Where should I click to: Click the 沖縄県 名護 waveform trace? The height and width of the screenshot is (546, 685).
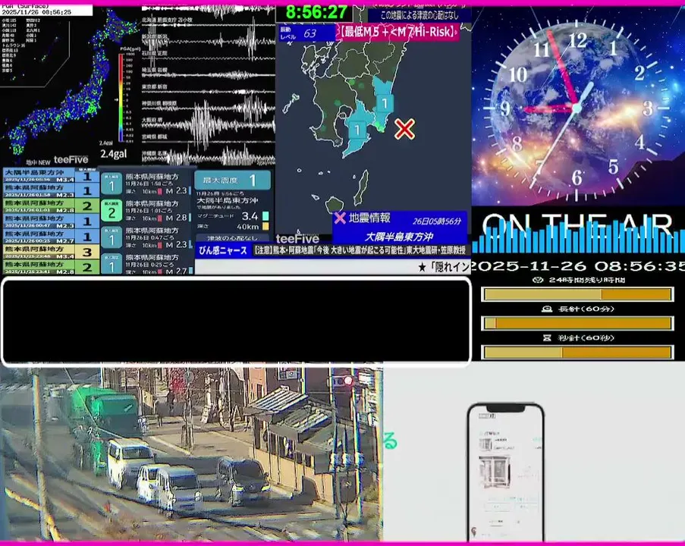[x=209, y=156]
